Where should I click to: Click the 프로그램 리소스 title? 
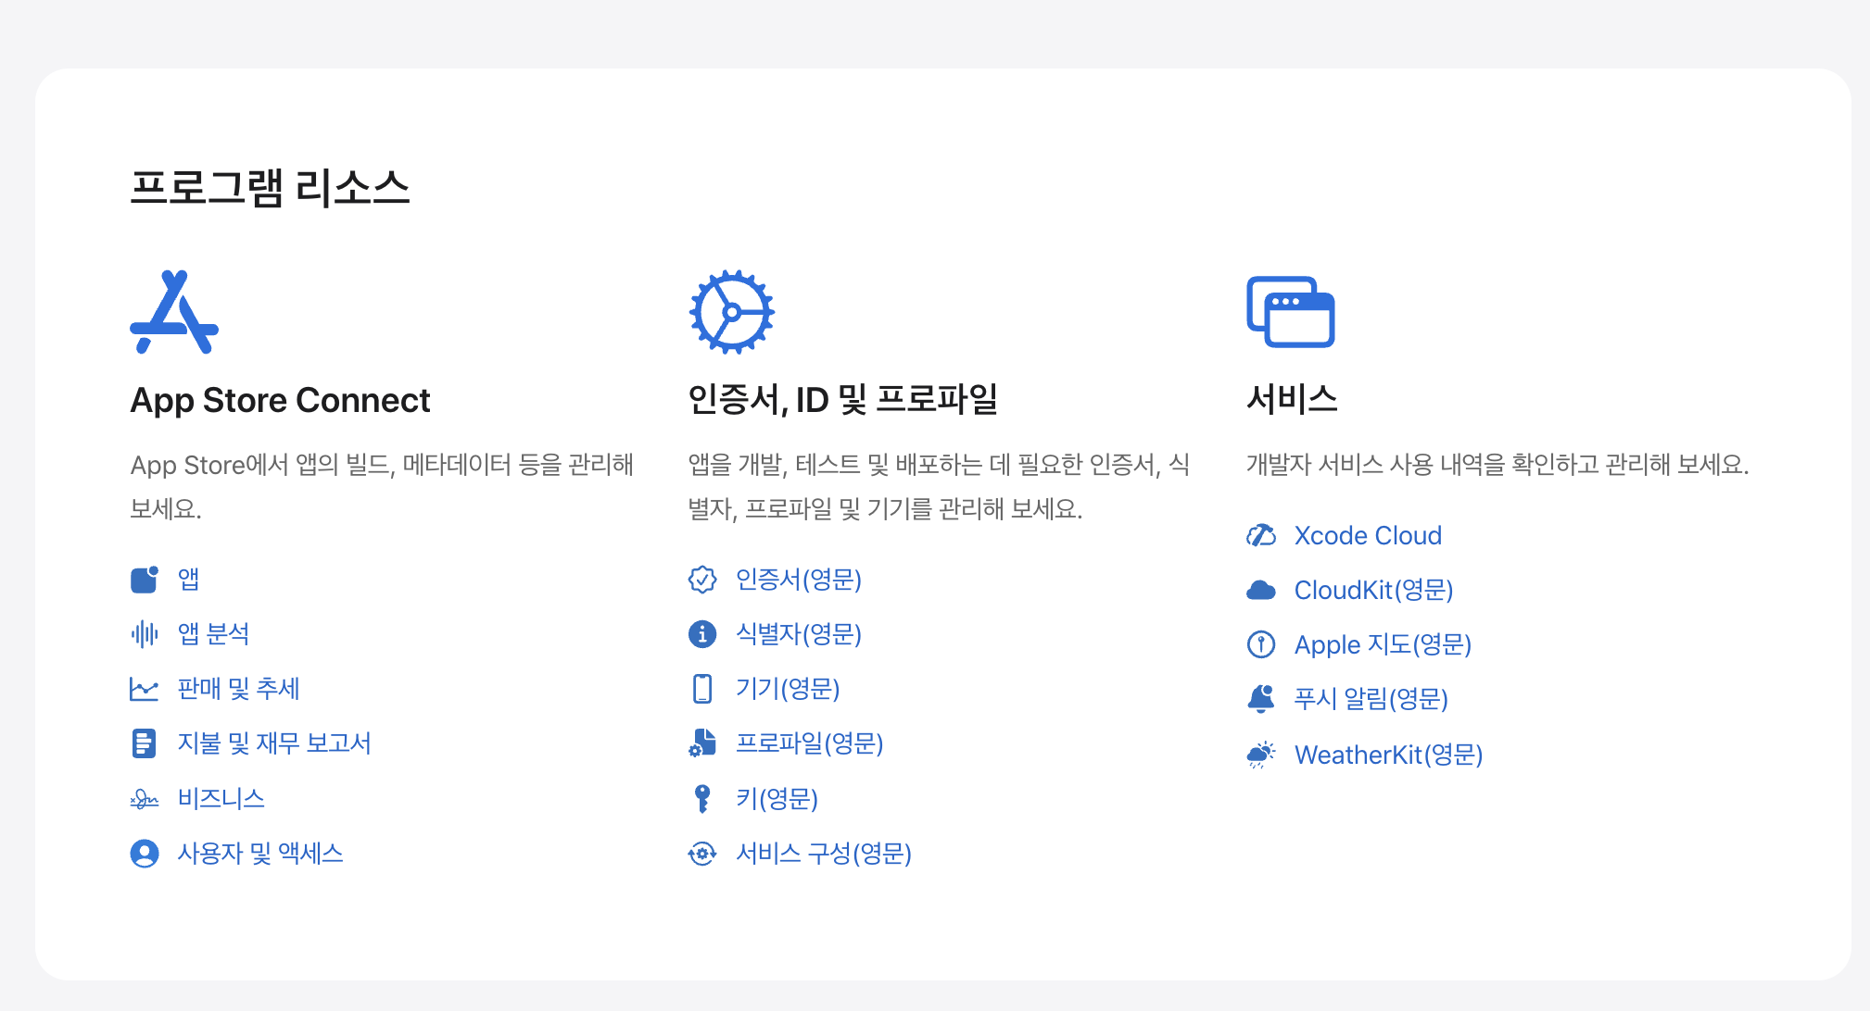pos(270,188)
